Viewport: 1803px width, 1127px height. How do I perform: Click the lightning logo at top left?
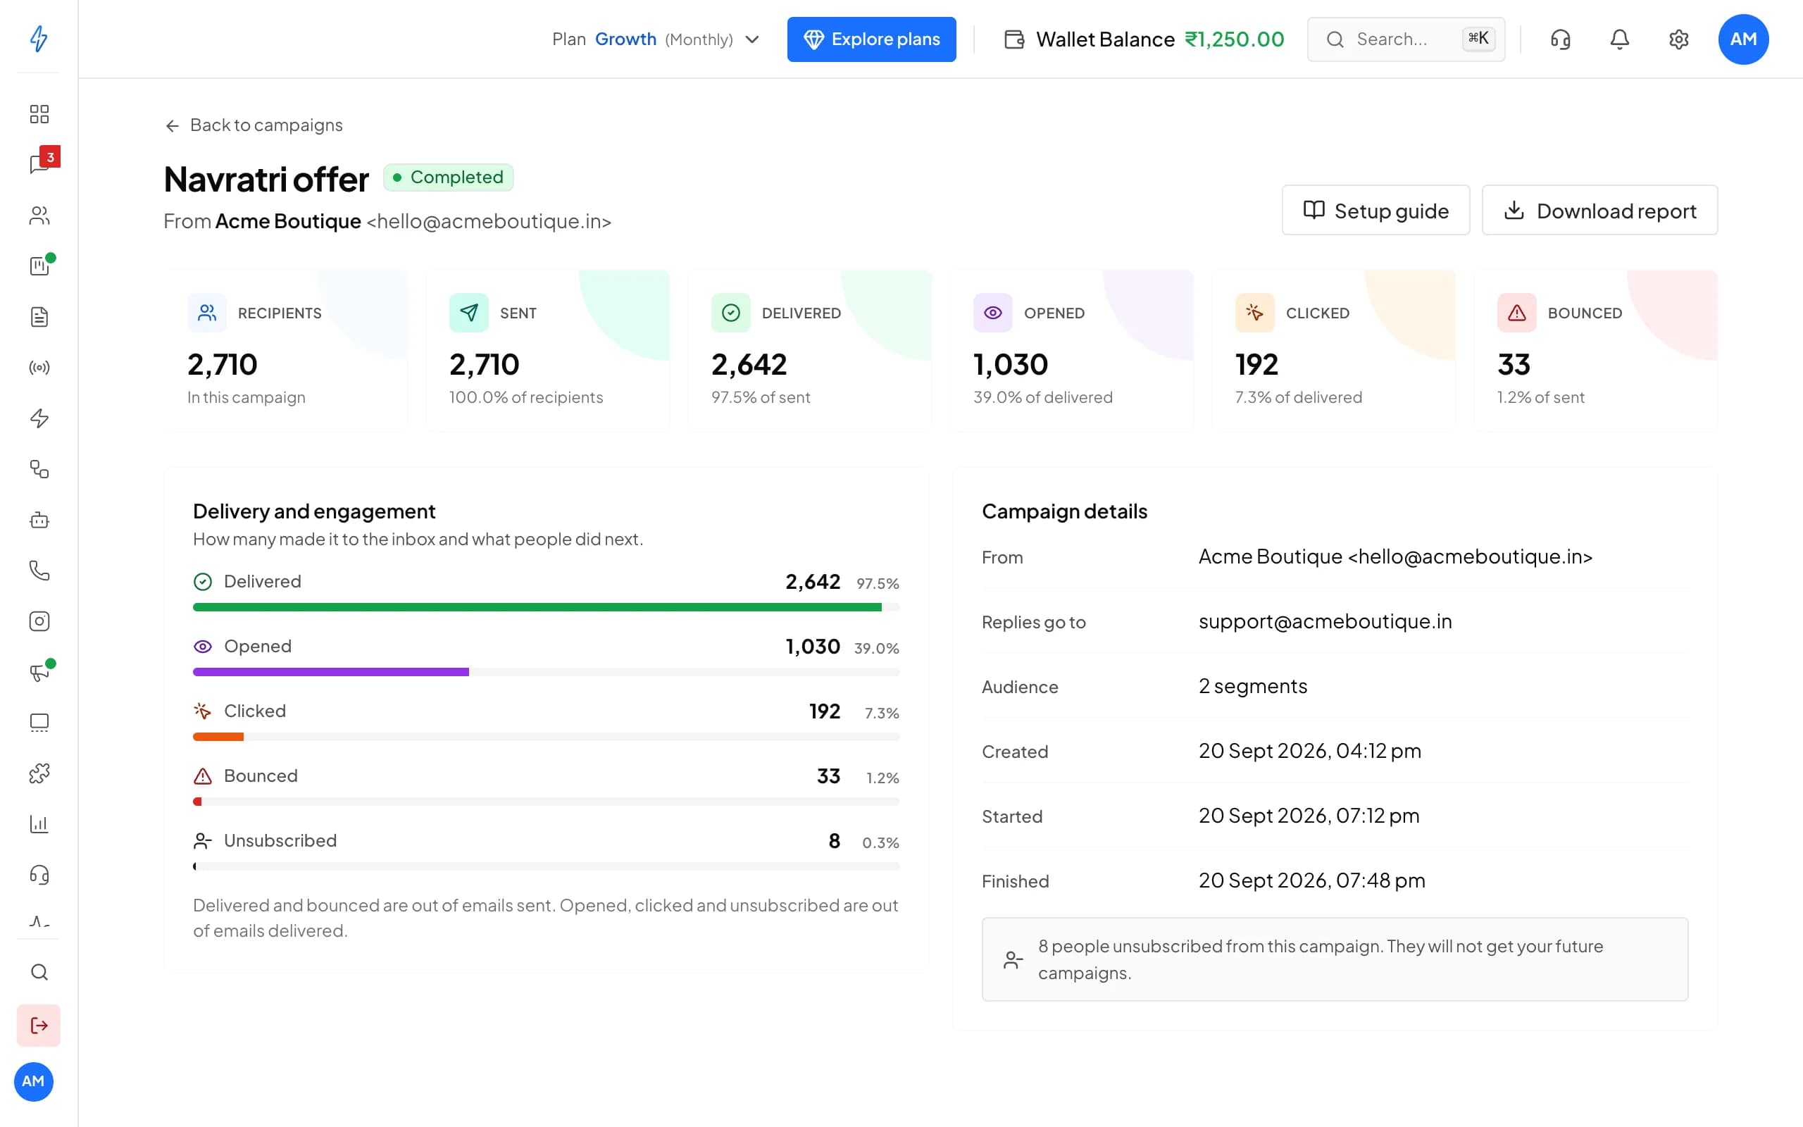[39, 38]
